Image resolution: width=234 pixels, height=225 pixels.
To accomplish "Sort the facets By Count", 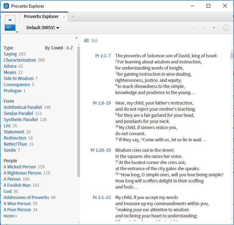I will (x=54, y=48).
